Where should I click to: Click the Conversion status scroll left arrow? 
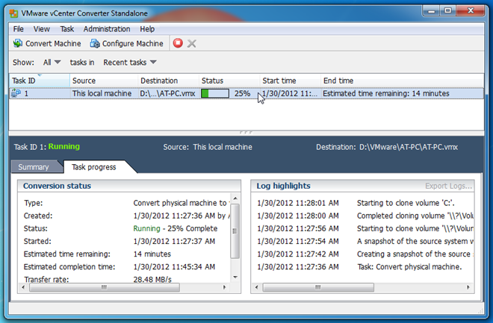(x=23, y=287)
